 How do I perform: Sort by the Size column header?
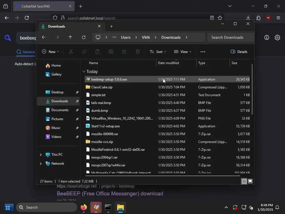point(240,63)
